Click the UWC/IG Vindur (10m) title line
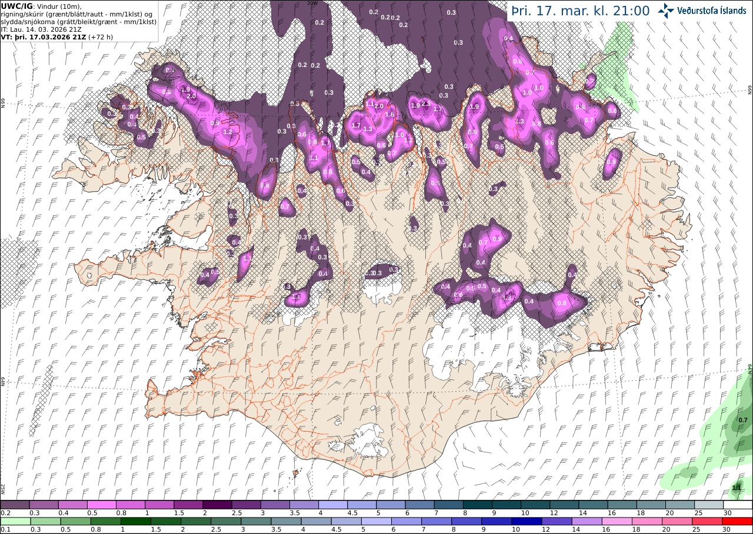 coord(42,6)
